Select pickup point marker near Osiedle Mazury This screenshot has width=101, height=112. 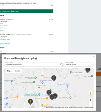point(30,101)
